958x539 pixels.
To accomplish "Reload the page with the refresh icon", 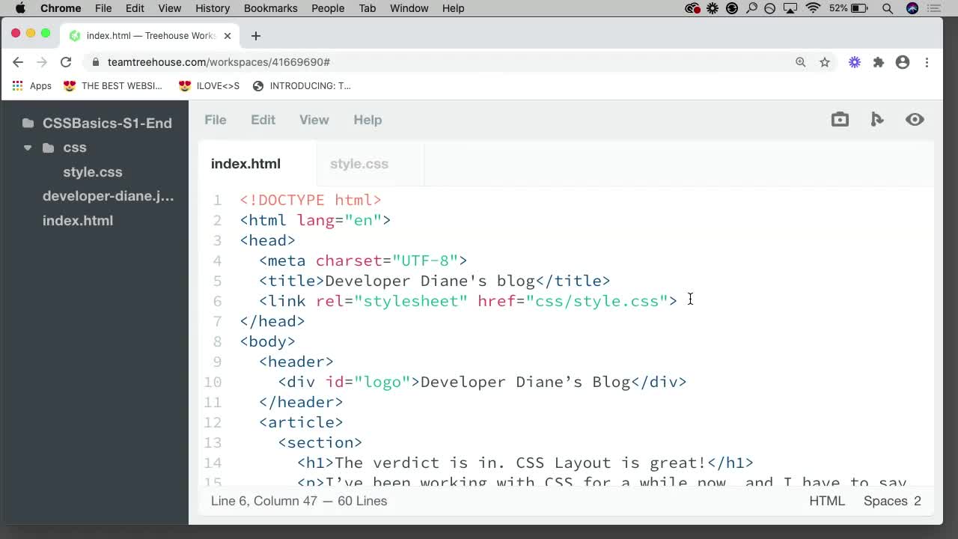I will (x=66, y=62).
